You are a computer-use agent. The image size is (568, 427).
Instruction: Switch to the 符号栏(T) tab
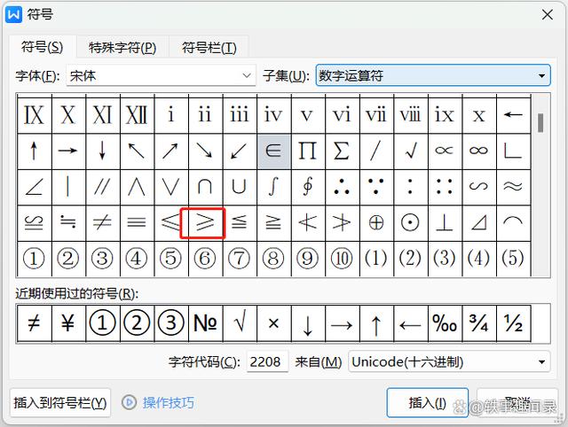point(209,47)
